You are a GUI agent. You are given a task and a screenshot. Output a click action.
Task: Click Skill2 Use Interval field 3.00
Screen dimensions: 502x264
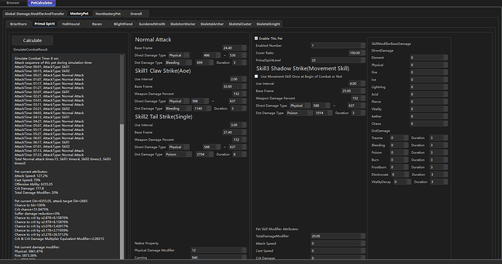[x=238, y=125]
